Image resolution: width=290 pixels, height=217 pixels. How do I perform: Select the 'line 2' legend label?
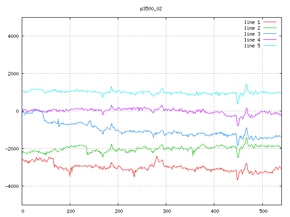point(252,28)
